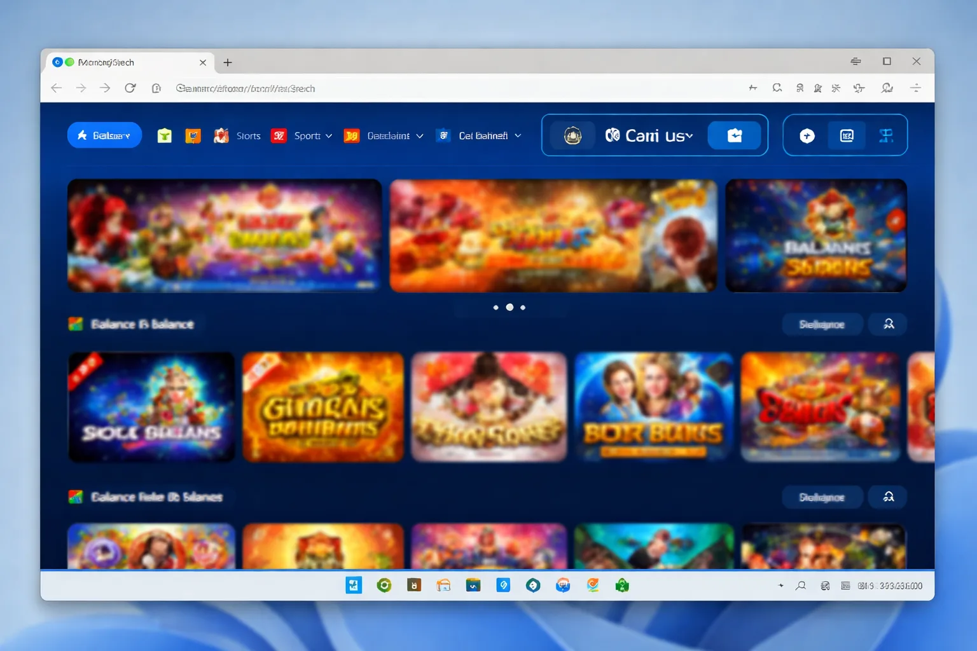Select the third carousel dot indicator

tap(523, 308)
